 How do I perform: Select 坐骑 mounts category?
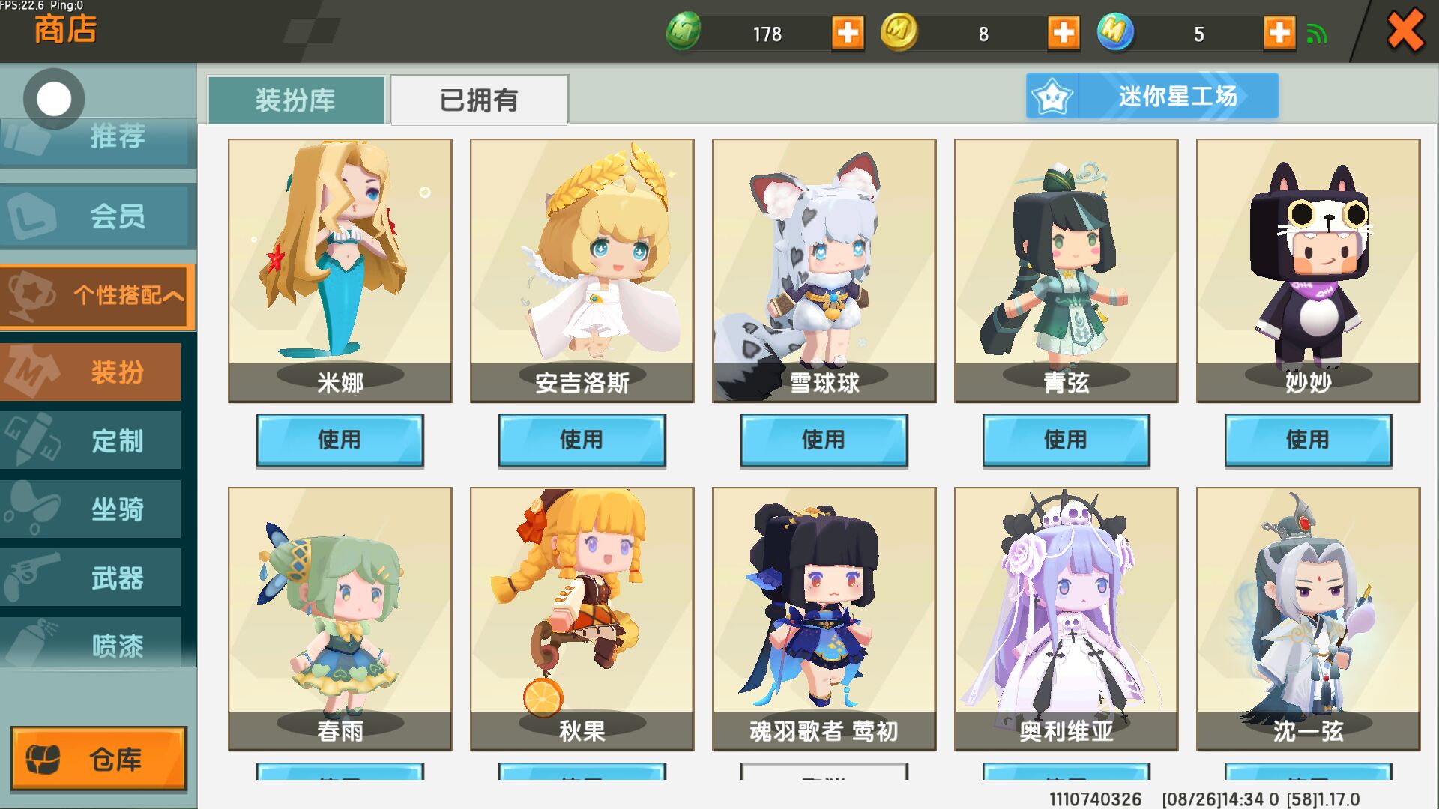[91, 509]
